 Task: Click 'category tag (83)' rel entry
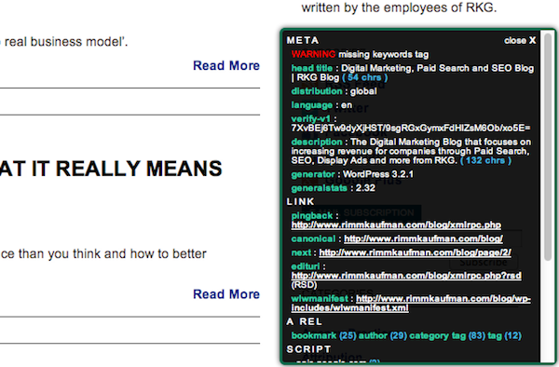447,335
